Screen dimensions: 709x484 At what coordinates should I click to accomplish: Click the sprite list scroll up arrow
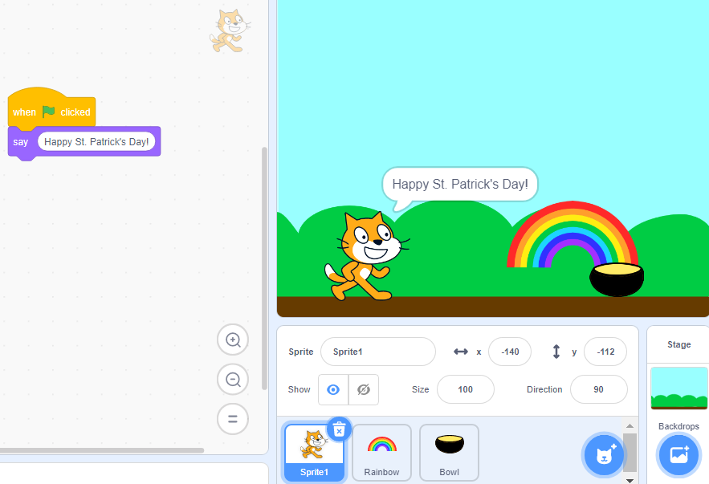pos(630,425)
